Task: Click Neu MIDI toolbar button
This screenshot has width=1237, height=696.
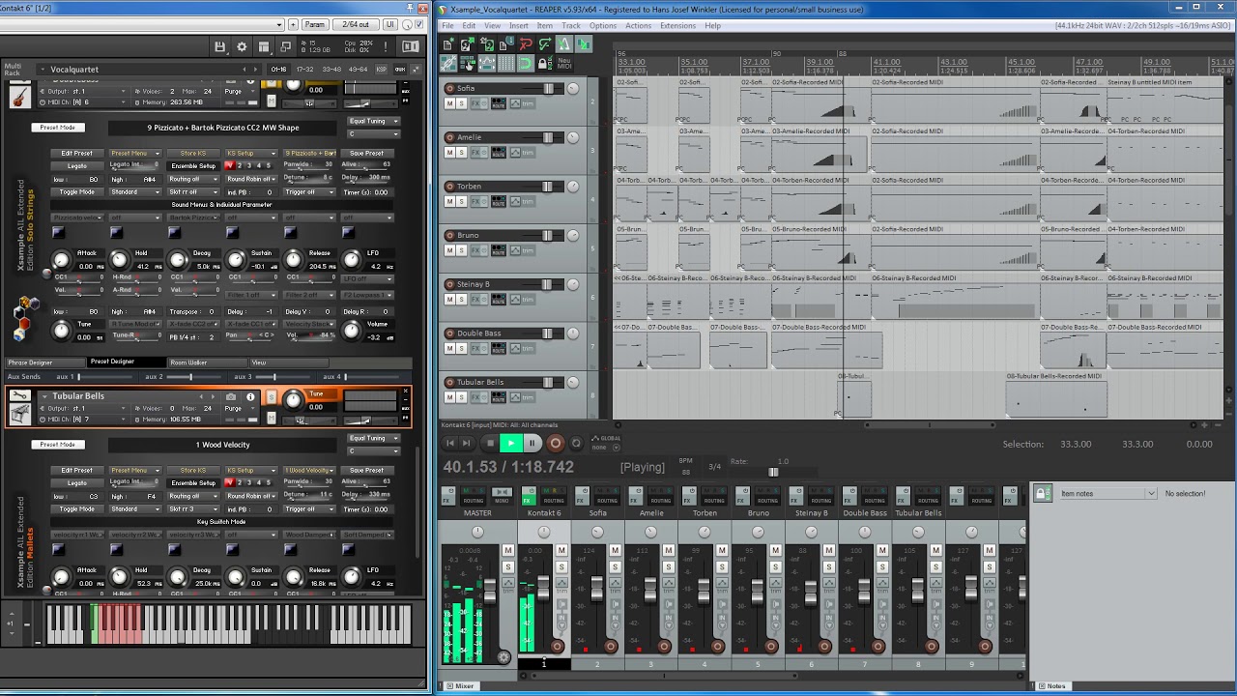Action: pos(564,64)
